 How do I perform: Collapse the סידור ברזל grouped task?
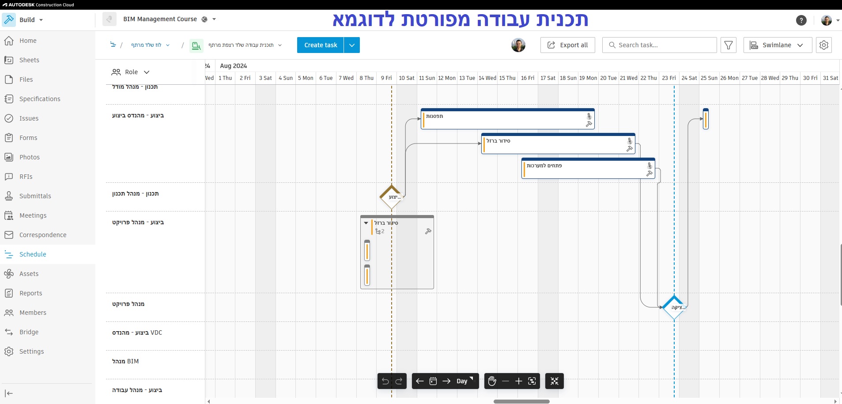(366, 223)
